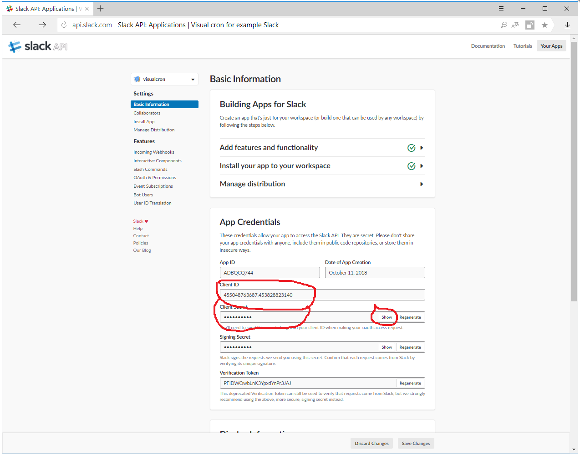Click the security lock icon in the address bar

point(530,25)
